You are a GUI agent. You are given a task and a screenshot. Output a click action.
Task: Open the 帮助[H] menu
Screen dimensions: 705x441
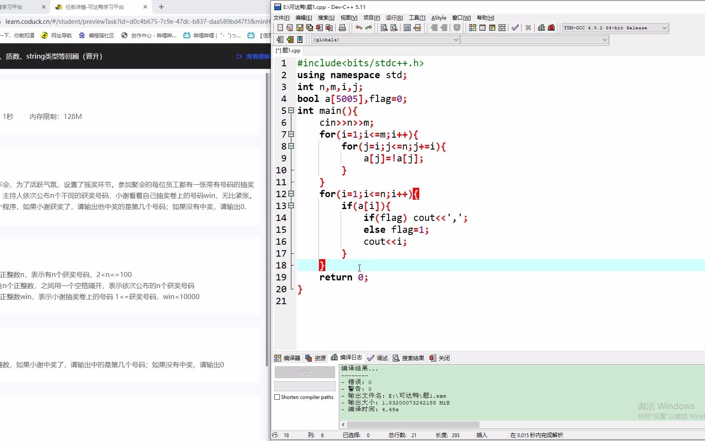pos(485,18)
